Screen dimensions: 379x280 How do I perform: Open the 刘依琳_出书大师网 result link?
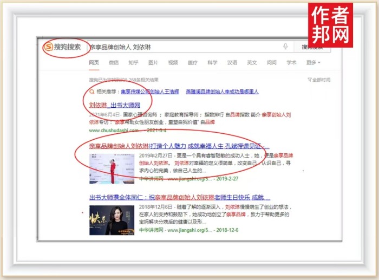pos(114,105)
